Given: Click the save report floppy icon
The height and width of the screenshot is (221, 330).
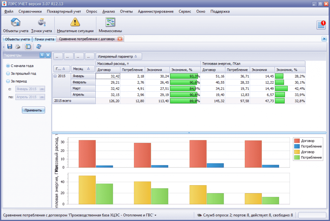Looking at the screenshot, I should pyautogui.click(x=10, y=46).
